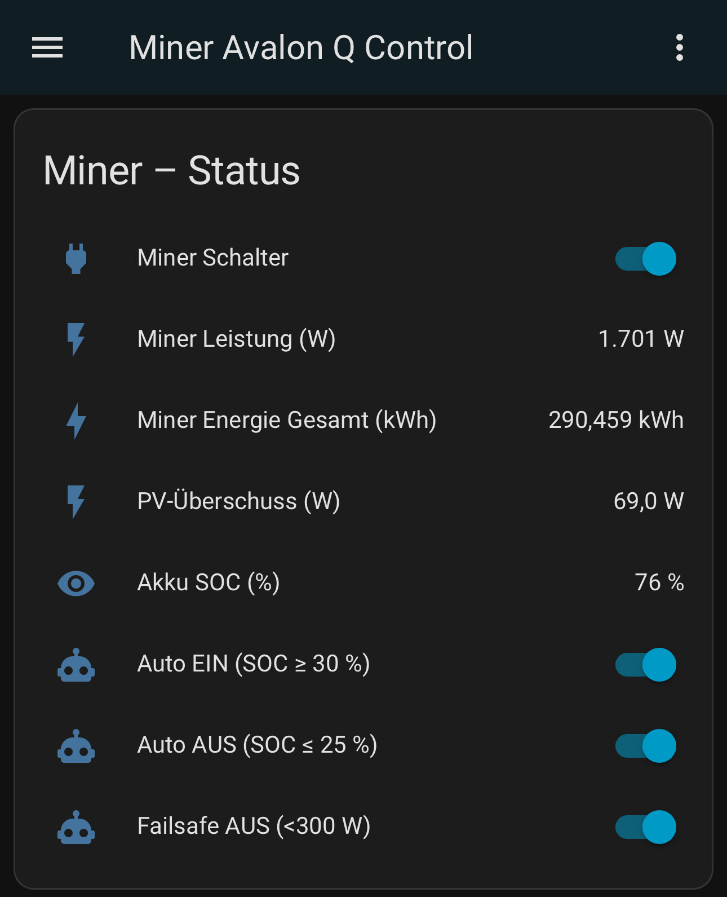
Task: Open the hamburger sidebar menu
Action: [x=47, y=47]
